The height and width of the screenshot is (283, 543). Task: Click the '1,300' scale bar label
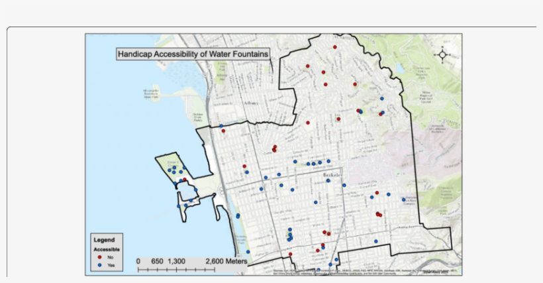(176, 261)
